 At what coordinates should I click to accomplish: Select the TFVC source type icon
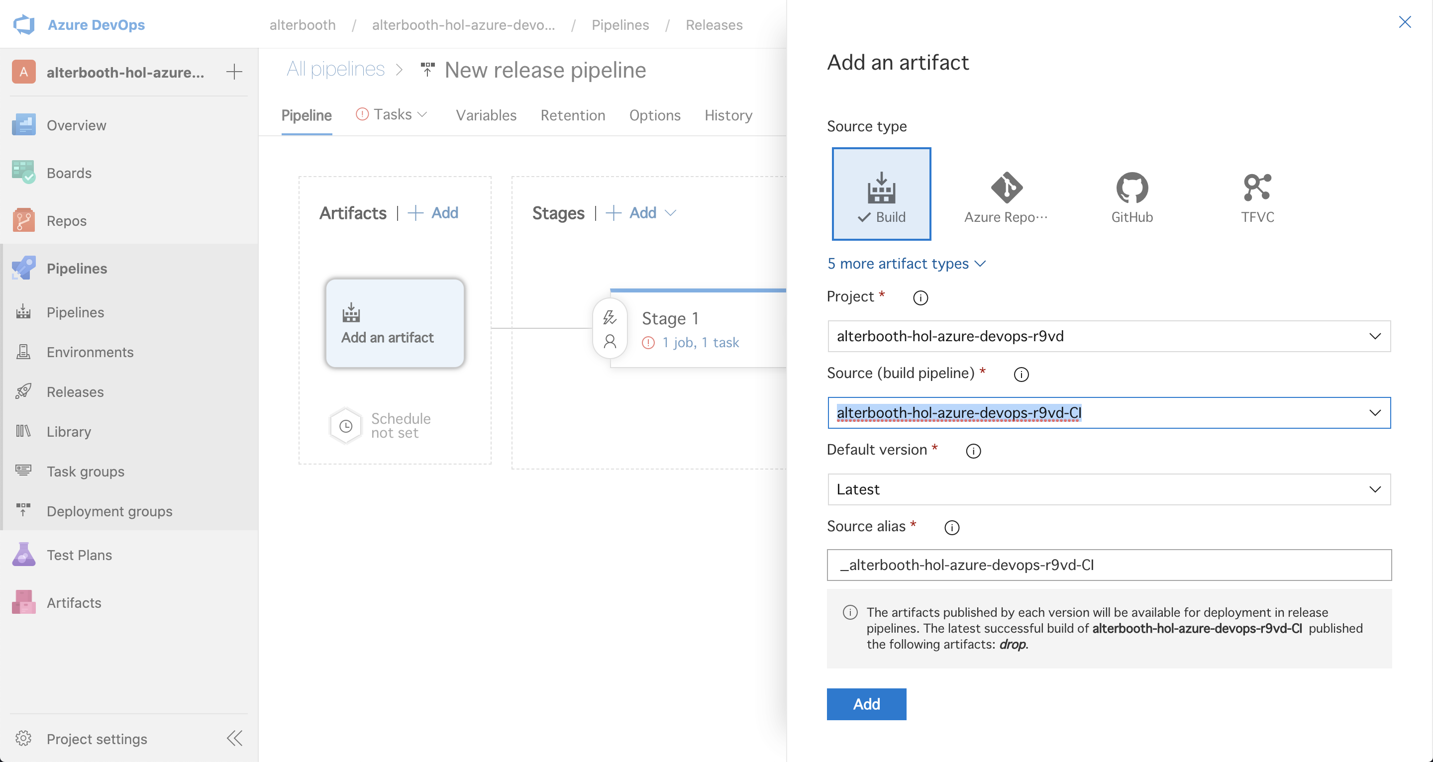[1257, 188]
